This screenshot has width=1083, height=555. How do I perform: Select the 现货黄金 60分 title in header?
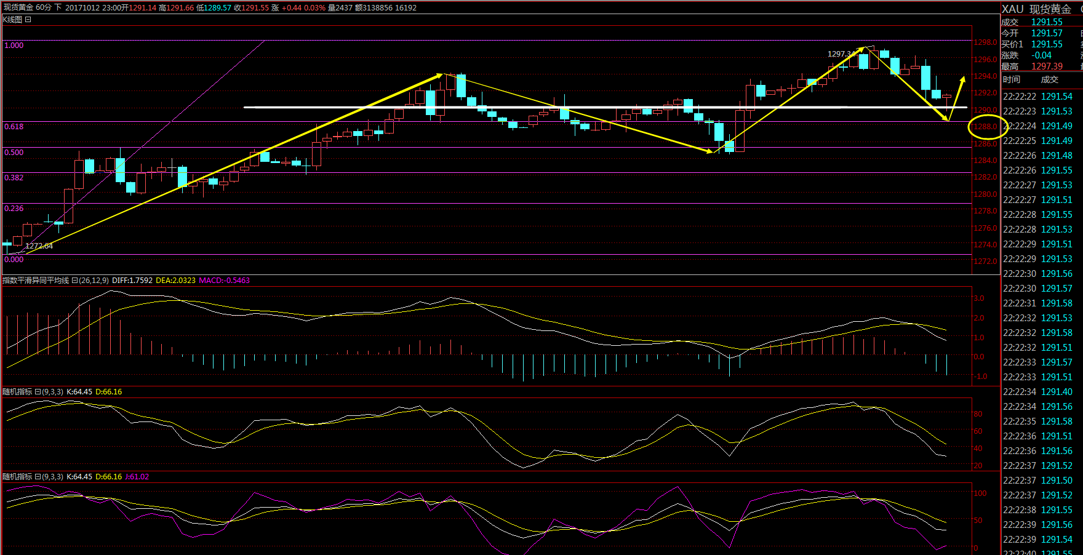tap(28, 7)
